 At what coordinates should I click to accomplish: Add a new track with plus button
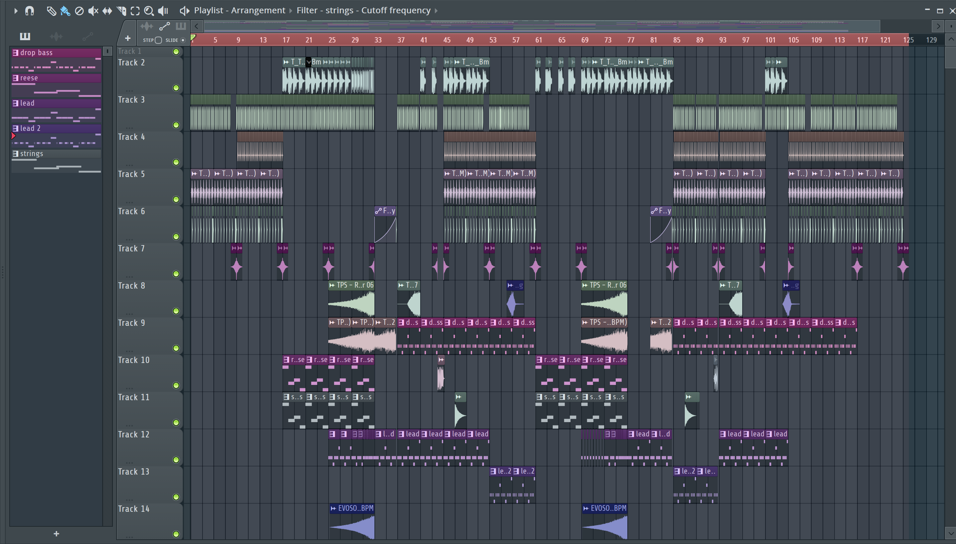[127, 38]
